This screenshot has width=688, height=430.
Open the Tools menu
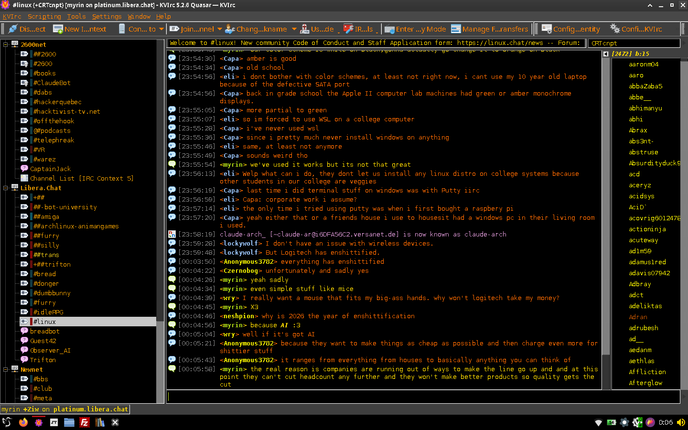pos(76,16)
